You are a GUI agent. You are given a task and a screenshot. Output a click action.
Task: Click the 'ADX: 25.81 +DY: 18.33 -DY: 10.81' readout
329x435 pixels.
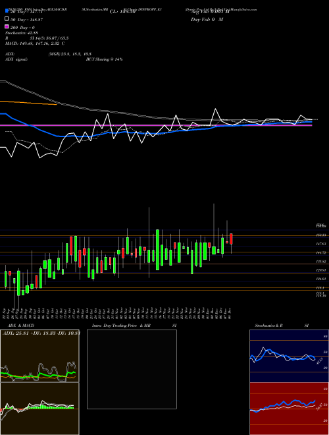41,333
